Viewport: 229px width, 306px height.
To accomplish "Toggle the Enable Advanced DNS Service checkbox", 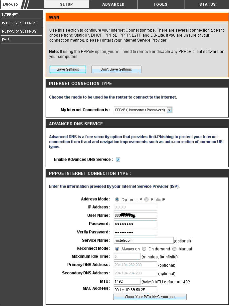I will (118, 159).
